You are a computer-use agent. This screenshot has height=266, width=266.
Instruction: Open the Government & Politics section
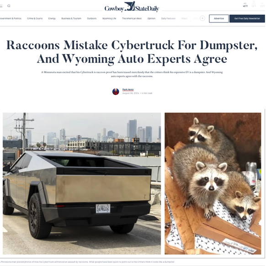coord(10,19)
